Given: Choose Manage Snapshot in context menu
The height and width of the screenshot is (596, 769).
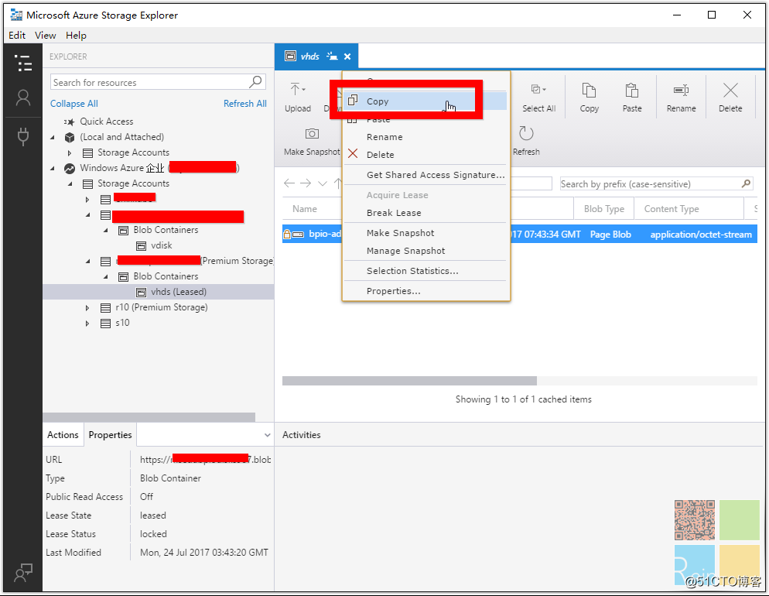Looking at the screenshot, I should tap(426, 250).
